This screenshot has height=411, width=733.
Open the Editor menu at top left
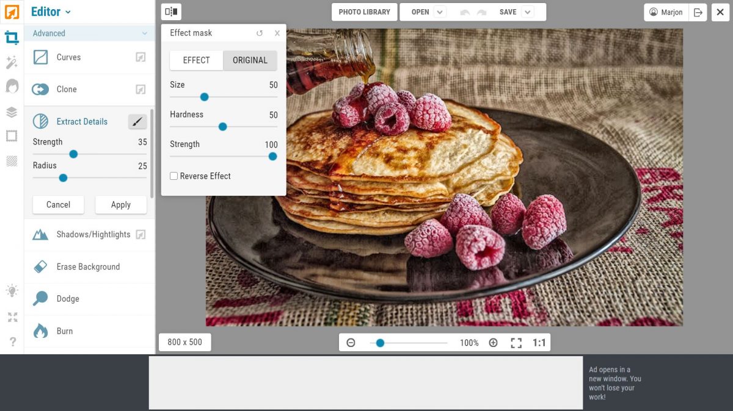point(51,12)
